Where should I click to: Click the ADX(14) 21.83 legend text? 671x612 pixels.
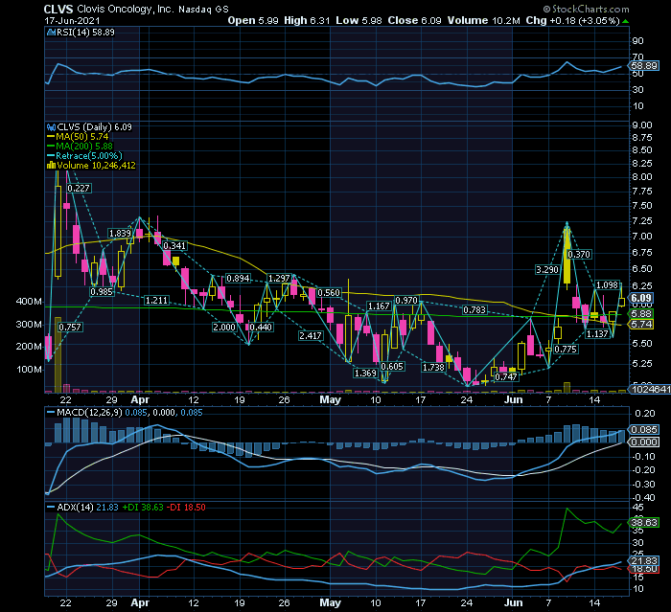tap(88, 508)
